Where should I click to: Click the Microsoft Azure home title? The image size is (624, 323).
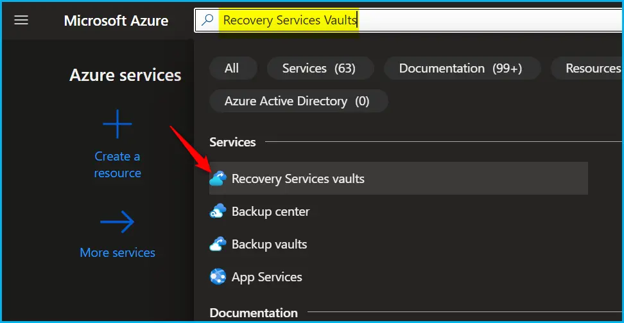pos(116,21)
